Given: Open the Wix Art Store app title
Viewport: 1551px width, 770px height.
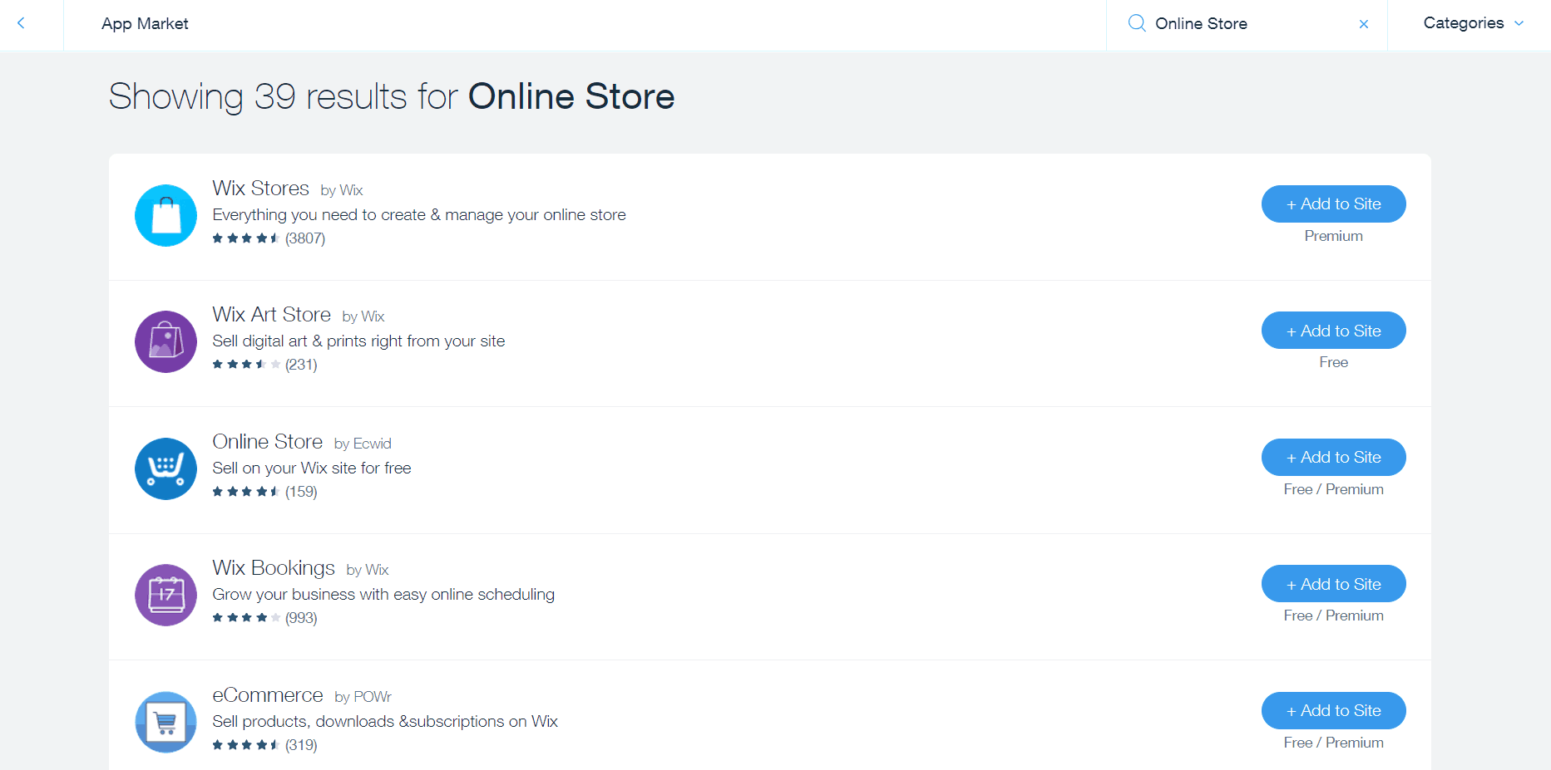Looking at the screenshot, I should [x=271, y=315].
